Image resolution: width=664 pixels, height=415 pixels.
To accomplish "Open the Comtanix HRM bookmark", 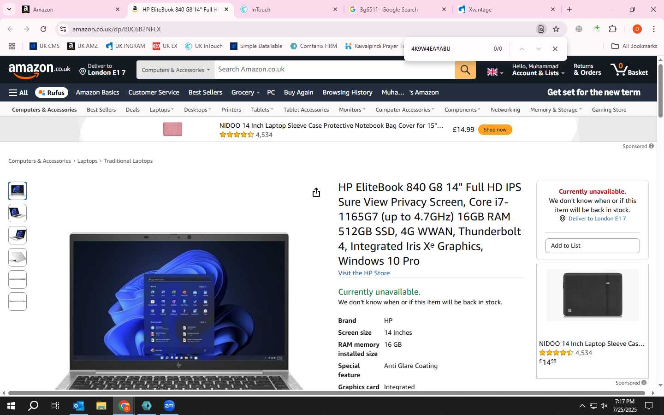I will [314, 46].
